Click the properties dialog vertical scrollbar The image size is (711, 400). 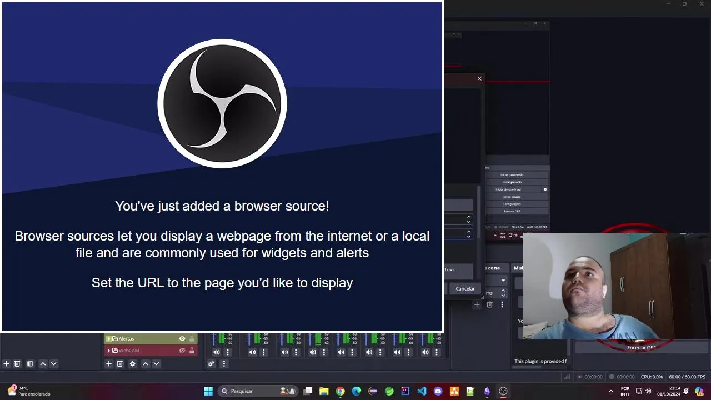479,212
